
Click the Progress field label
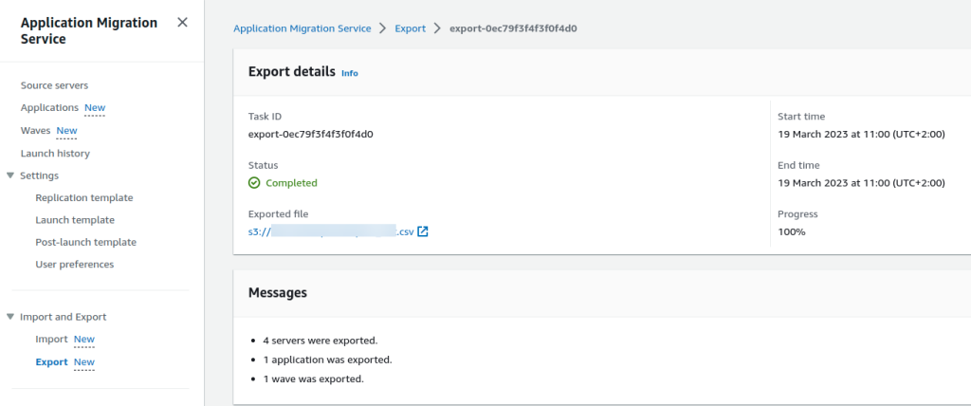[x=797, y=214]
